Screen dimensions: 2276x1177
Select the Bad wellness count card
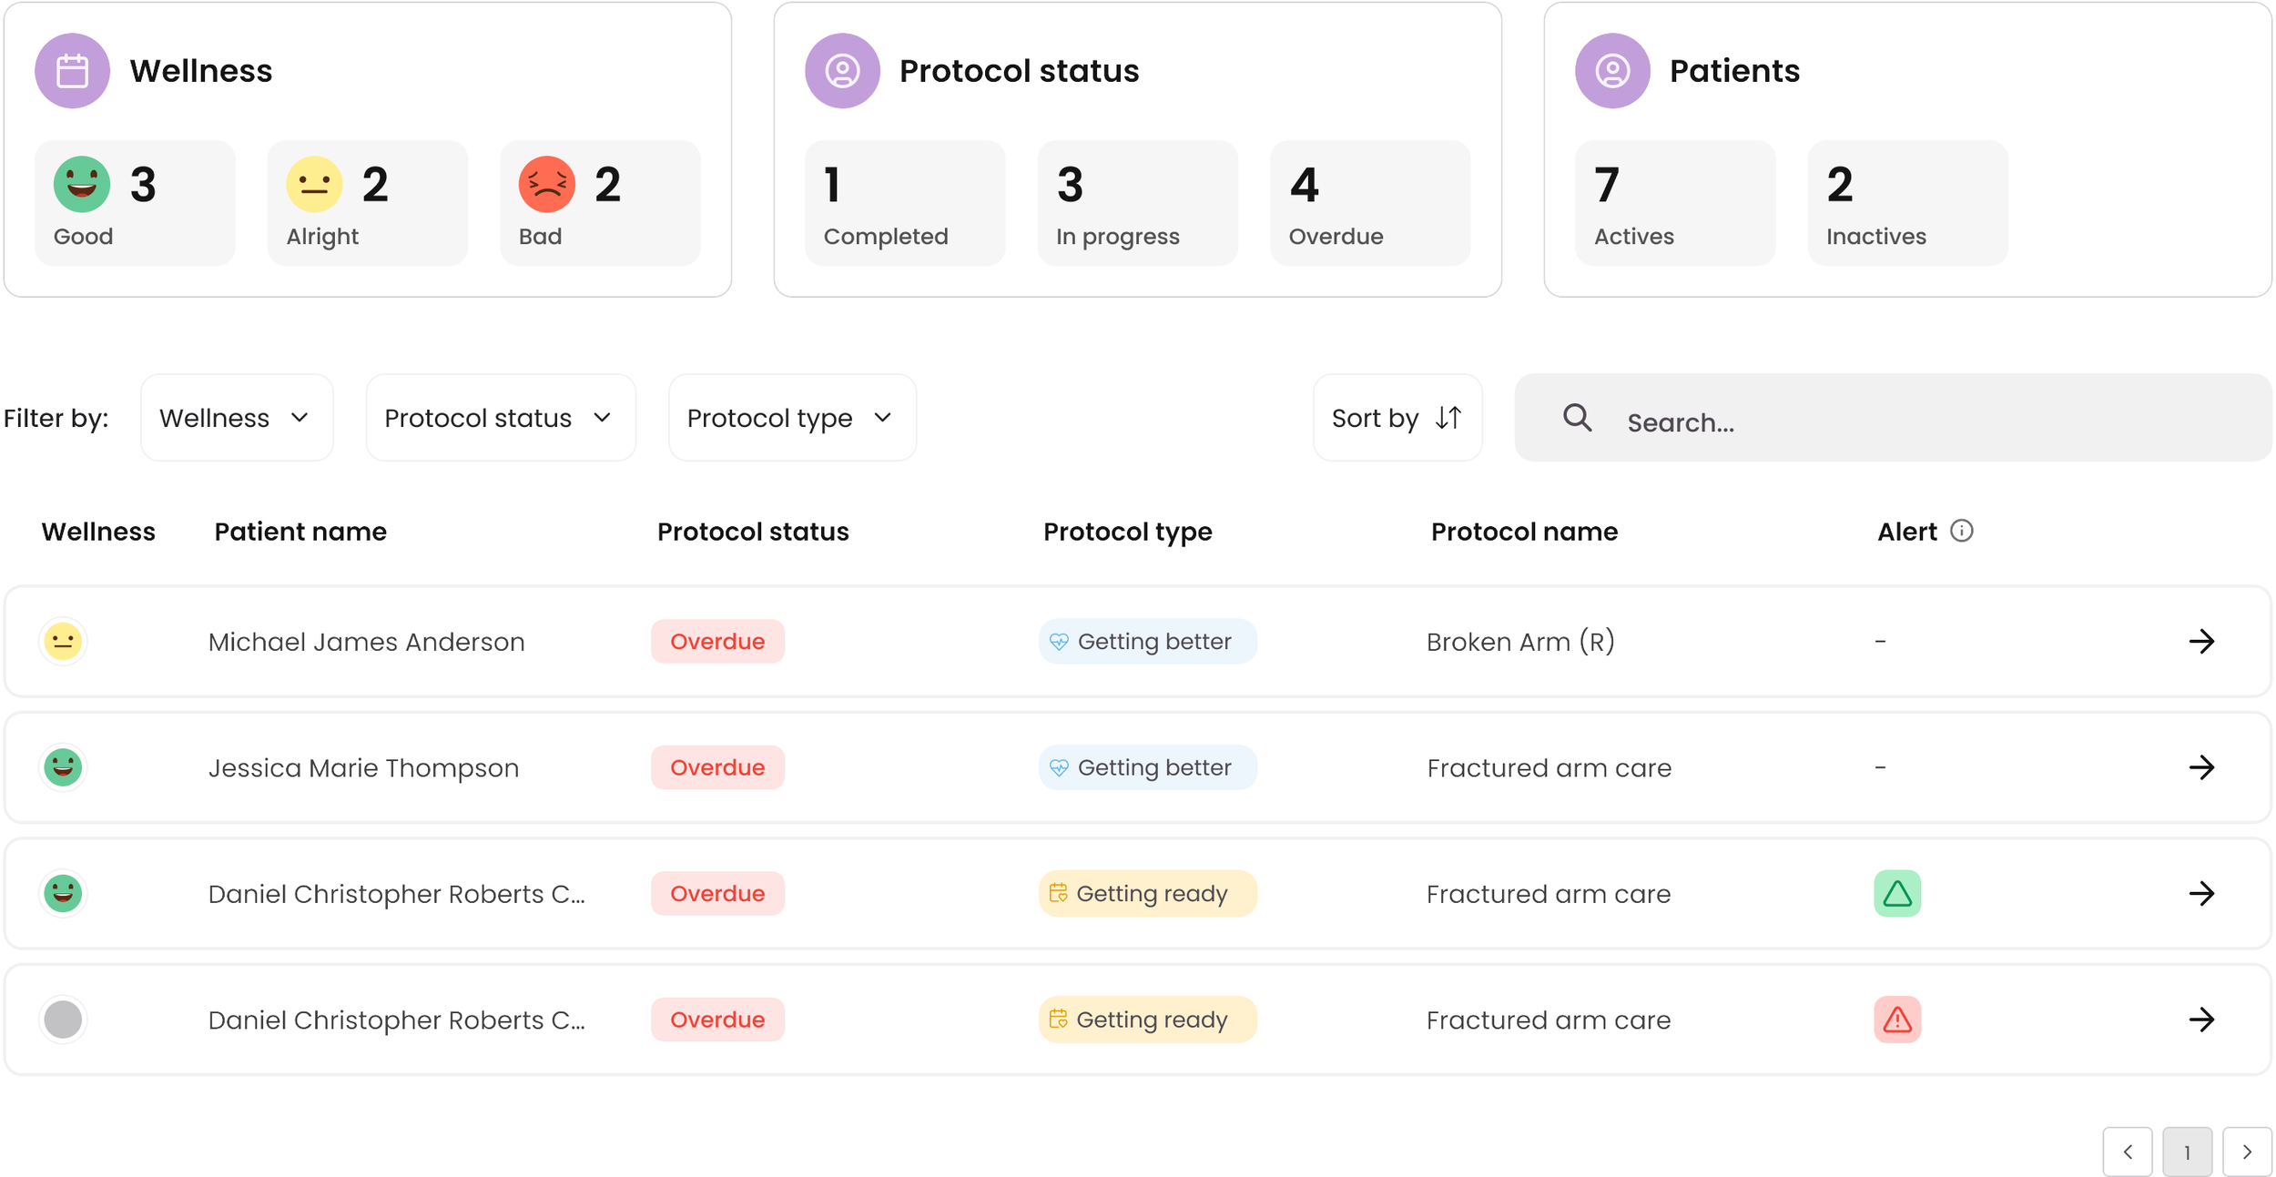coord(600,203)
